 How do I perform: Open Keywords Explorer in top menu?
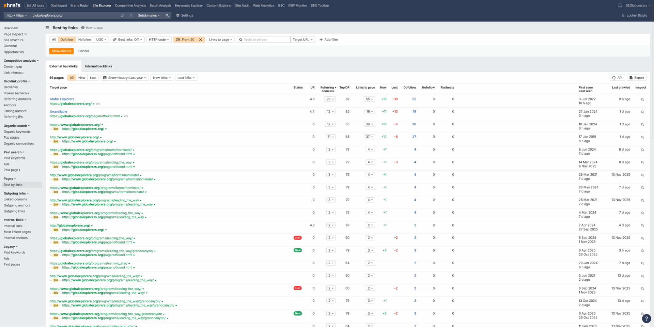[x=189, y=5]
